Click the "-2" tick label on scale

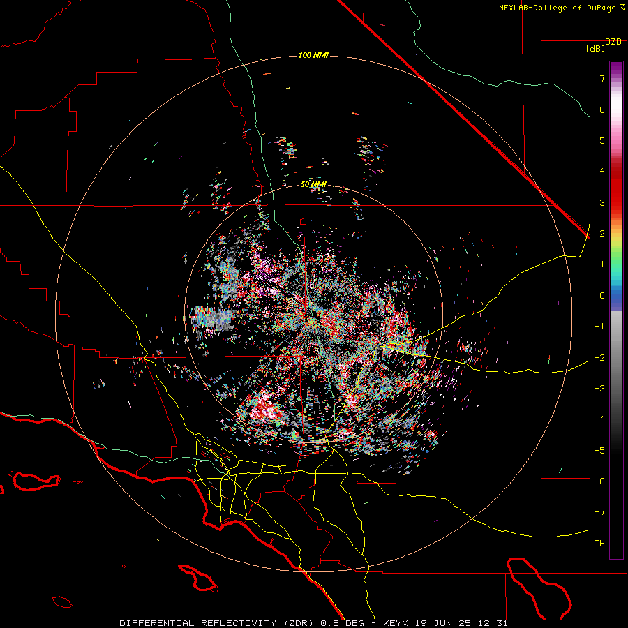point(599,358)
